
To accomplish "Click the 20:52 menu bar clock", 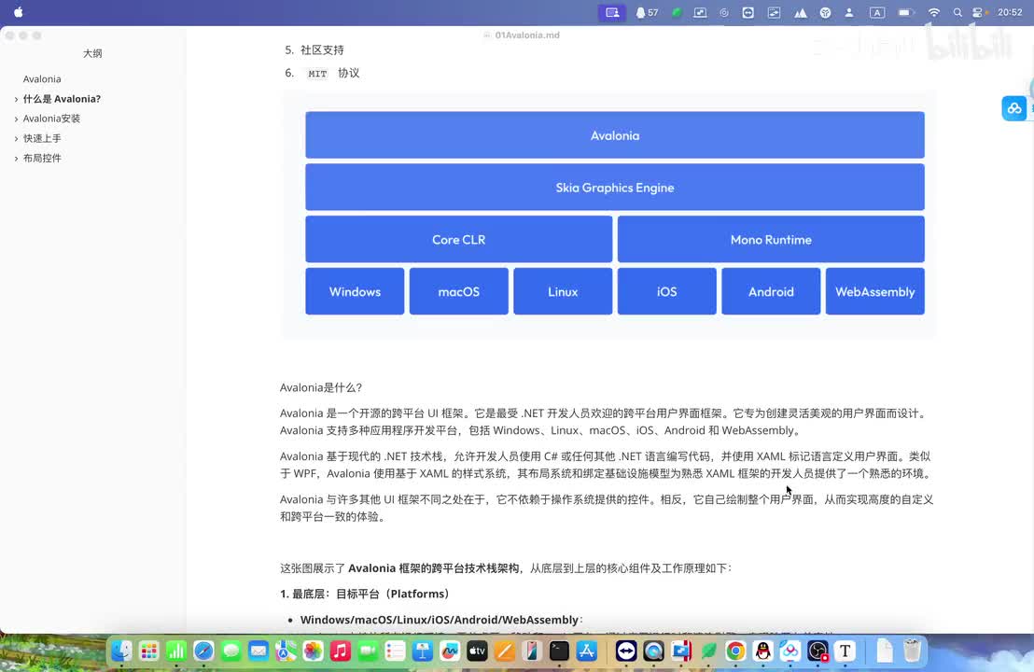I will (1010, 12).
